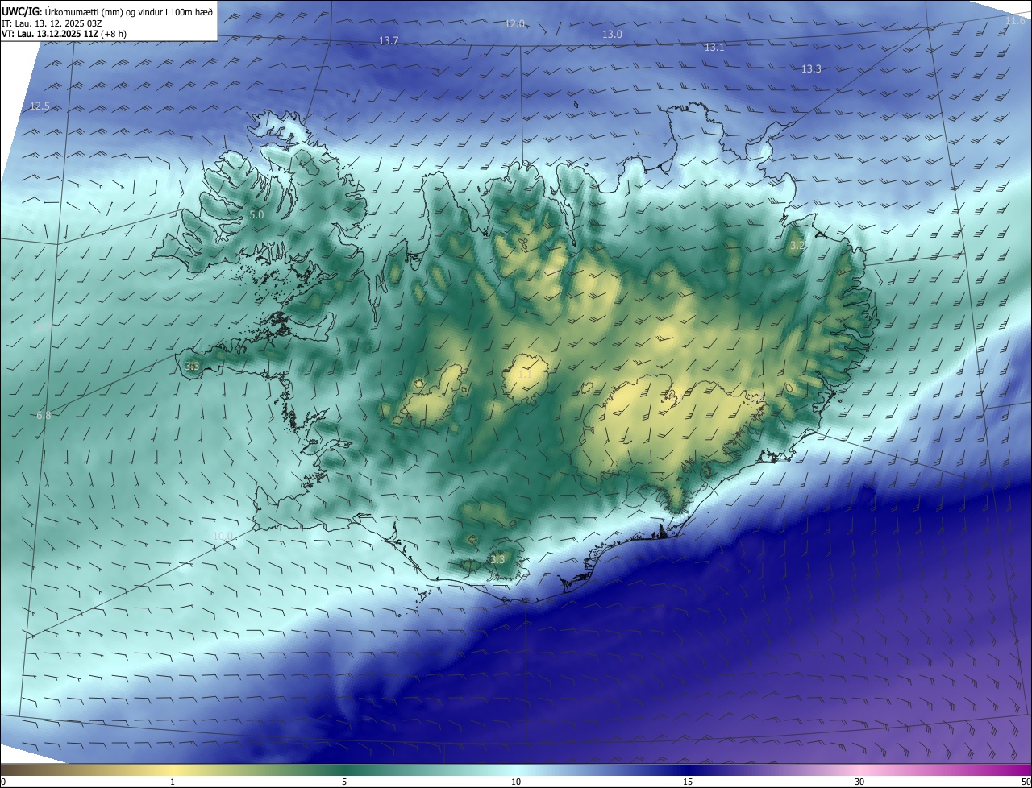Click the '10' tick on the color scale
1032x788 pixels.
[516, 782]
